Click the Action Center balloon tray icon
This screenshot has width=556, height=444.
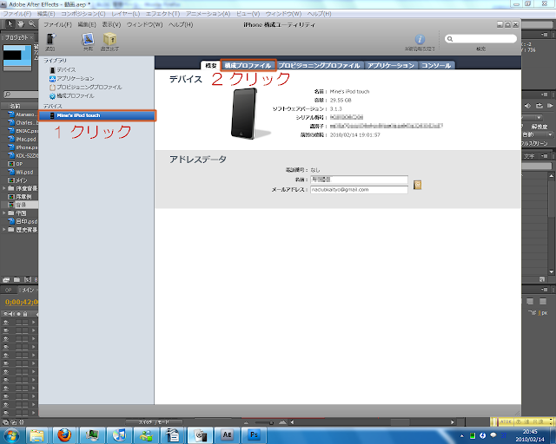click(493, 435)
